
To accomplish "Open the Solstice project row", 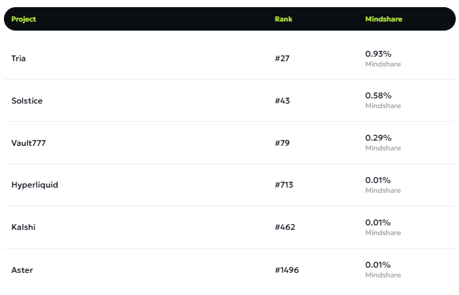I will (x=27, y=101).
